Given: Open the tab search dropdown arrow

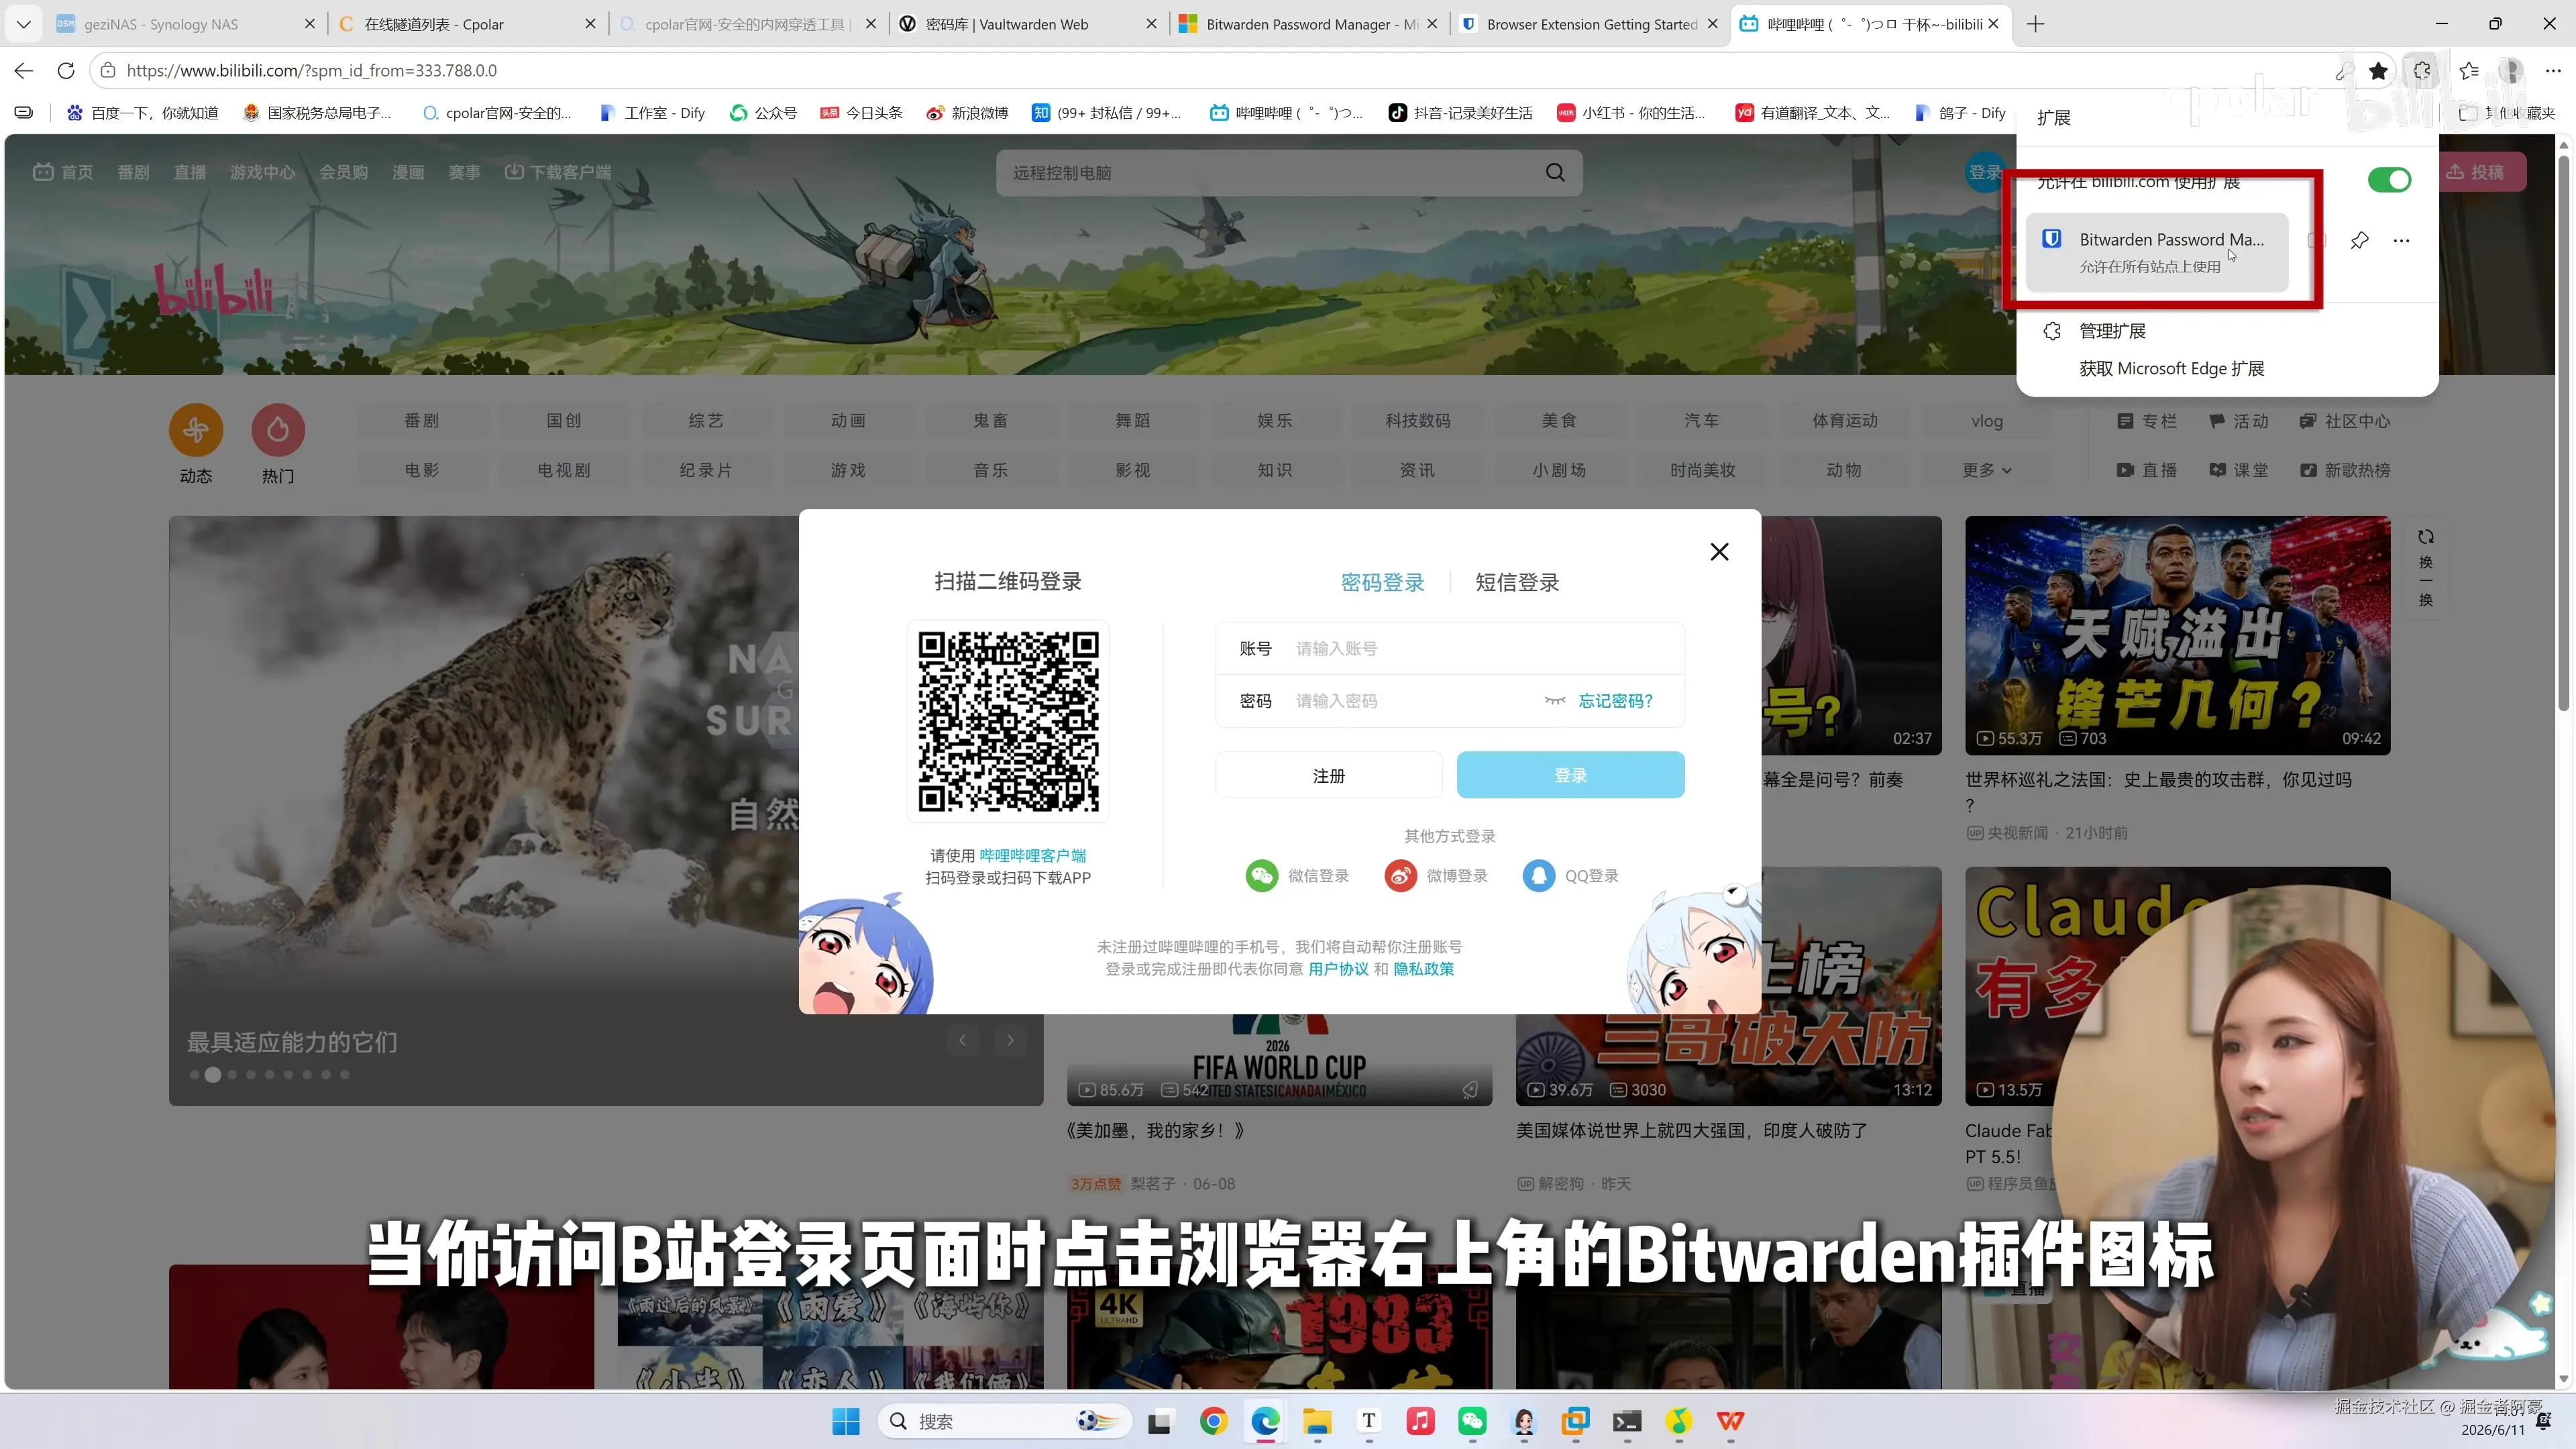Looking at the screenshot, I should pos(23,24).
